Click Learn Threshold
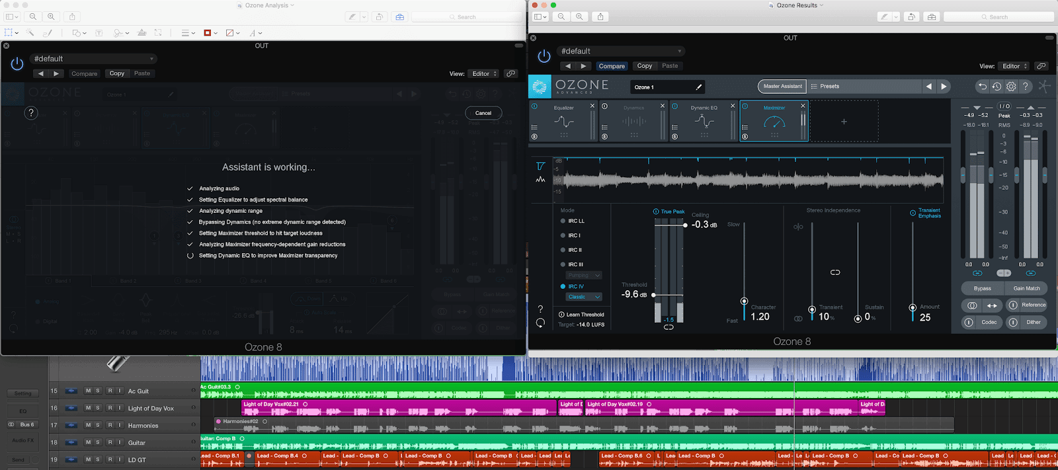 tap(581, 315)
